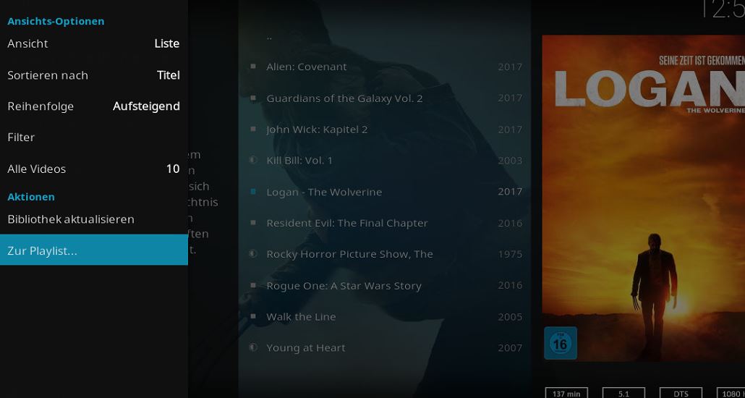Toggle the Alle Videos watched filter
The height and width of the screenshot is (398, 745).
94,169
